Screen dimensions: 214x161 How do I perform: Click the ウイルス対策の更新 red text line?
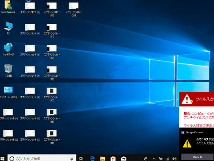point(199,126)
